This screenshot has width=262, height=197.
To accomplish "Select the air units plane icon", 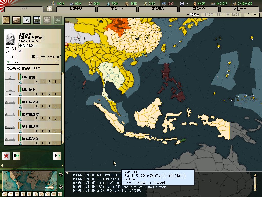I will click(x=27, y=20).
